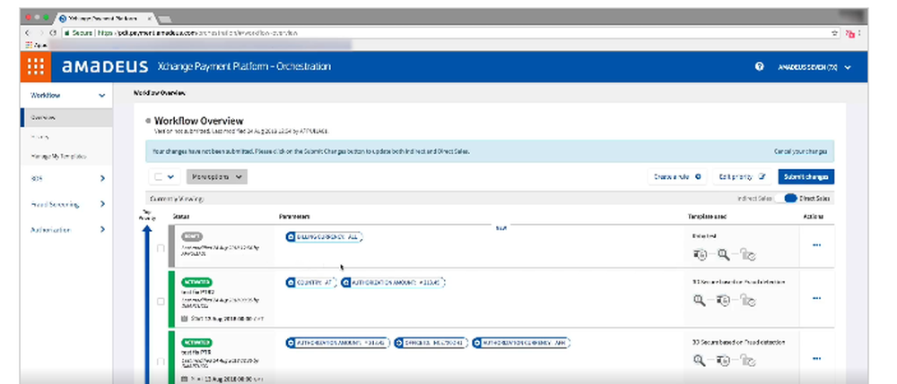Viewport: 897px width, 384px height.
Task: Click the Edit priority button
Action: (x=742, y=177)
